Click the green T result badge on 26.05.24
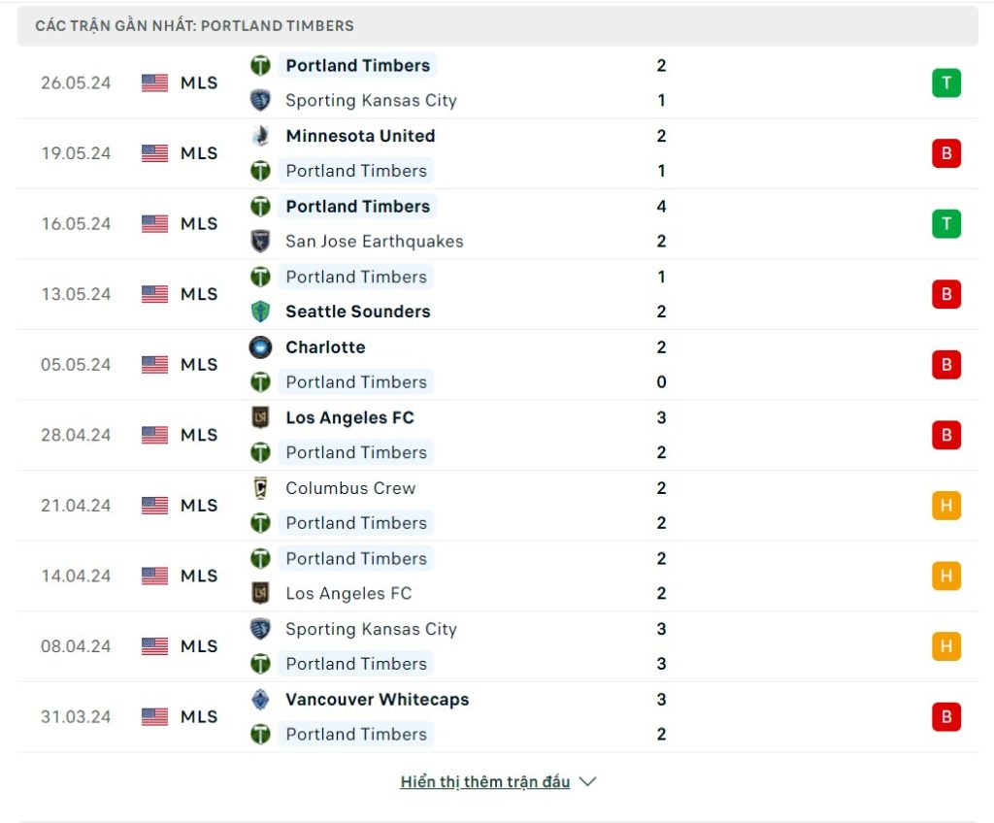The image size is (994, 823). (945, 83)
